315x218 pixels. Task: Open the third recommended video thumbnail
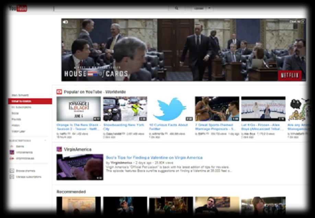(171, 206)
